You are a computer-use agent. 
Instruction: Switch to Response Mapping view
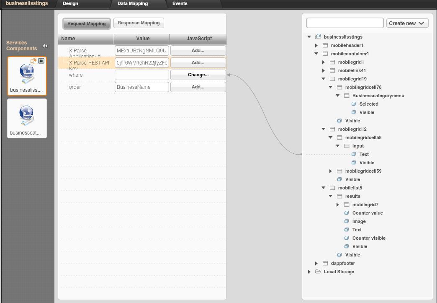[x=139, y=23]
